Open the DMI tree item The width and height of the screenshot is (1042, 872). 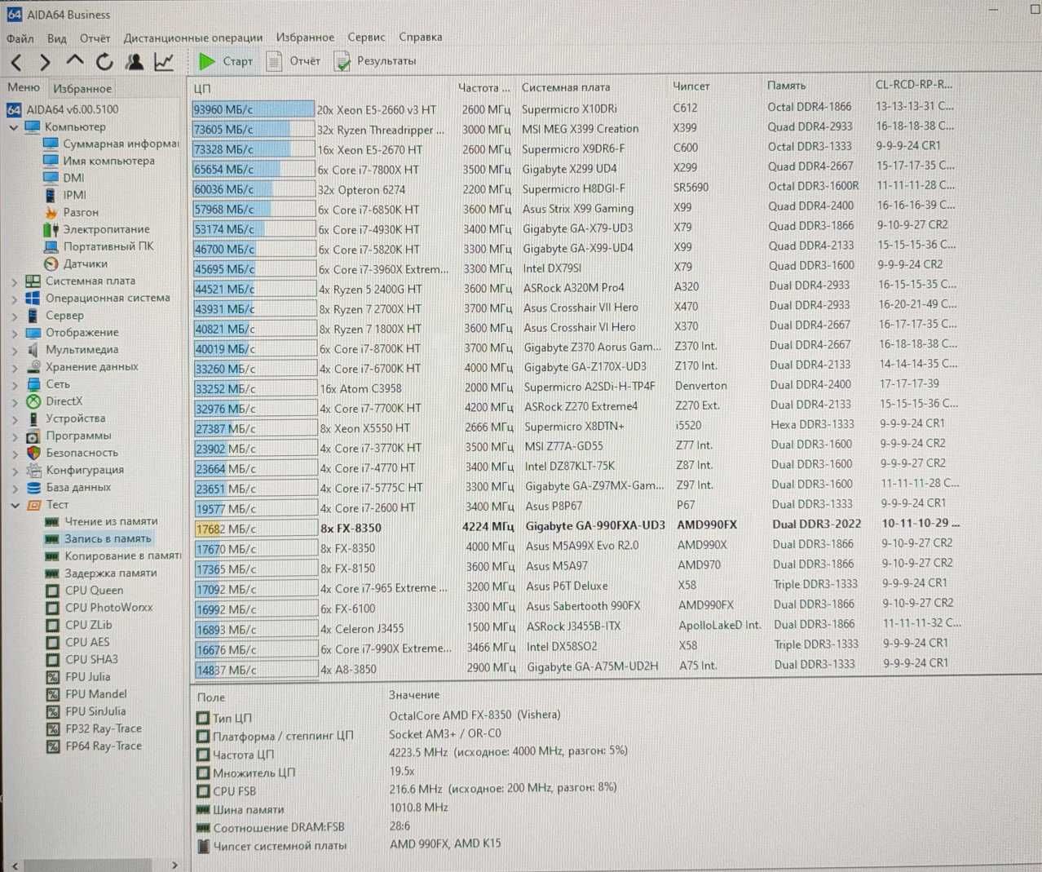pyautogui.click(x=64, y=178)
